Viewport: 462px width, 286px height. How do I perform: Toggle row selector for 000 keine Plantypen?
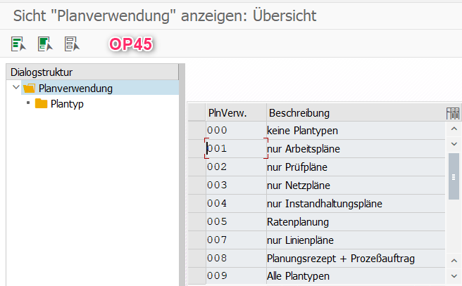pos(196,131)
